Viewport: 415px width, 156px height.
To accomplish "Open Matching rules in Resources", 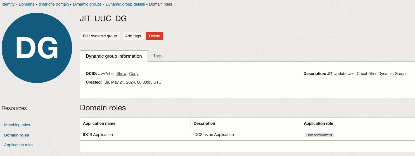I will [17, 125].
